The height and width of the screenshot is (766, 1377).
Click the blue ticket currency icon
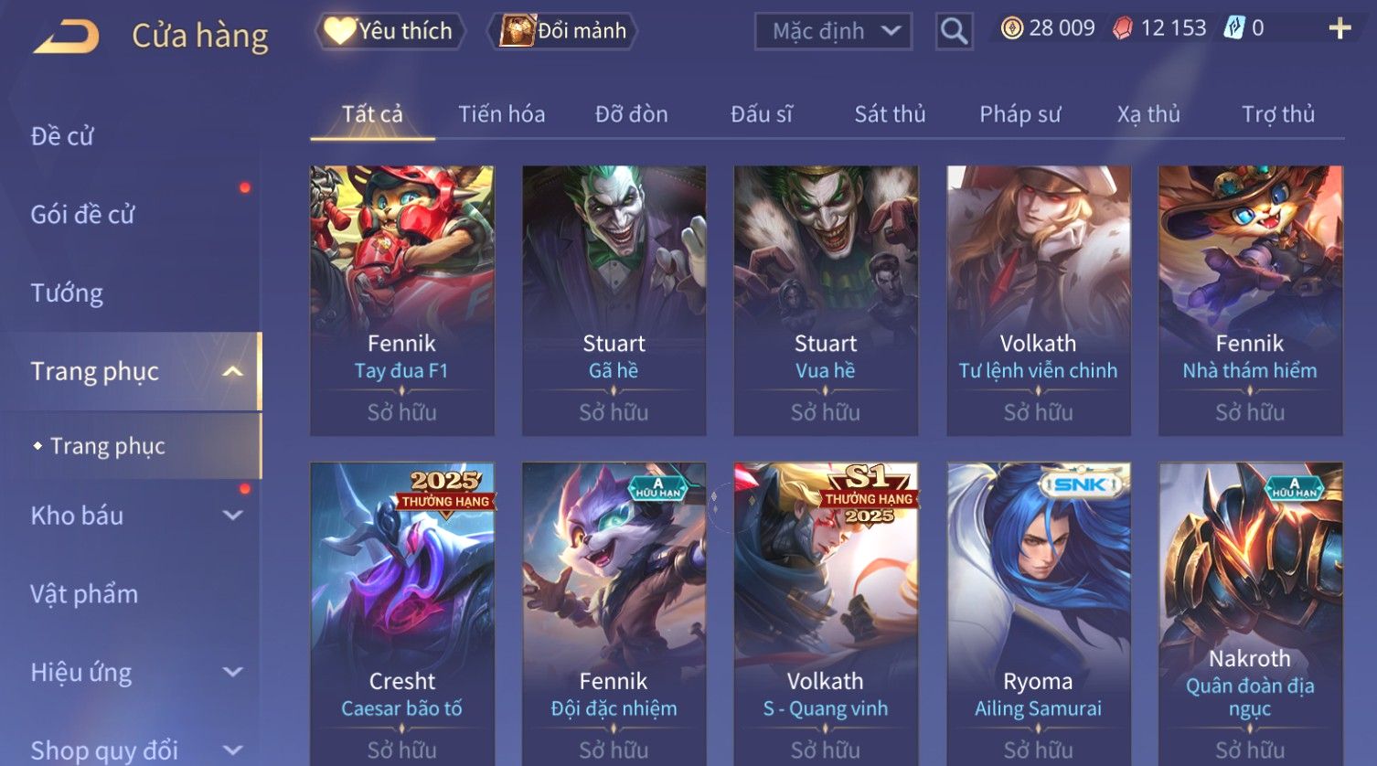tap(1234, 28)
